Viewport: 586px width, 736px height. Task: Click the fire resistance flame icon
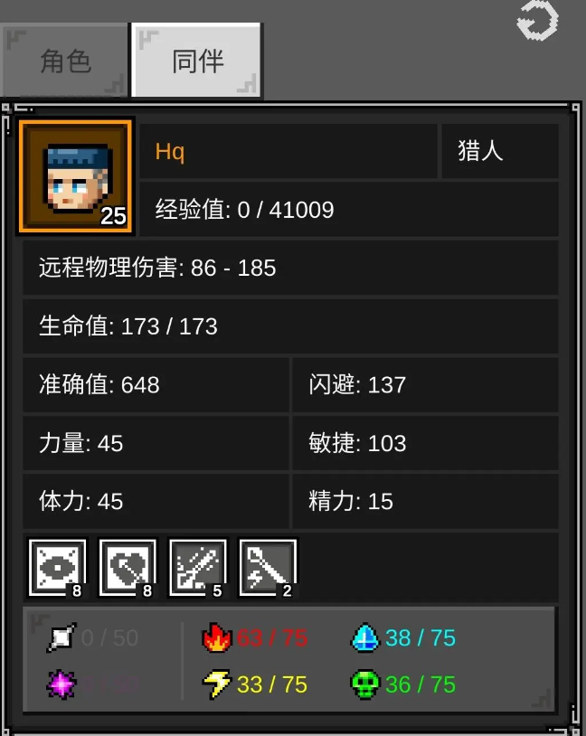[216, 637]
